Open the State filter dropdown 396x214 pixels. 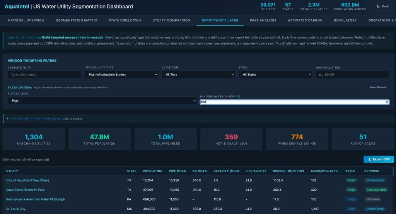pyautogui.click(x=275, y=75)
